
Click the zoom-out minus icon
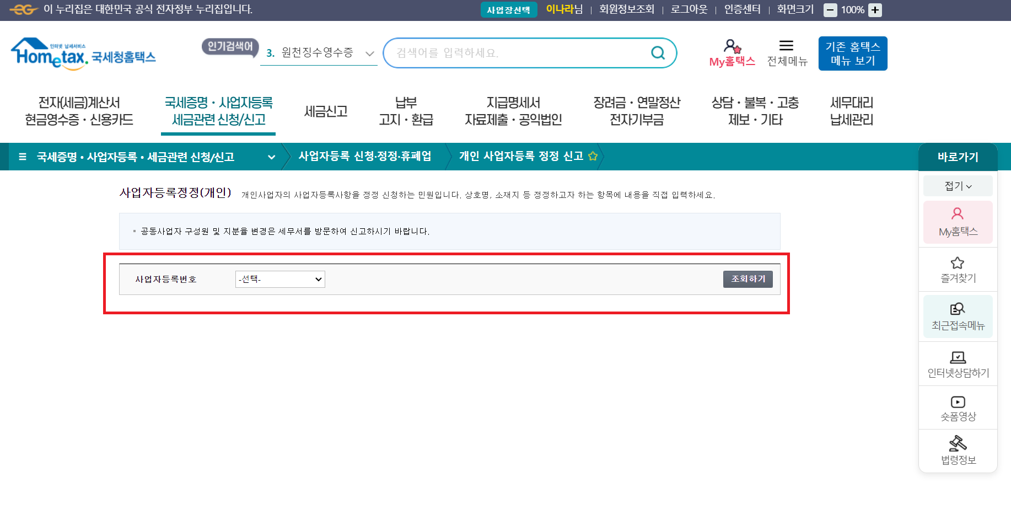(x=830, y=10)
